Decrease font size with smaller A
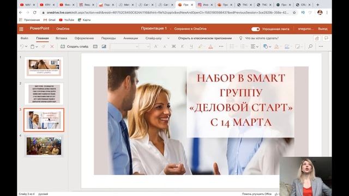349x196 pixels. [x=165, y=46]
